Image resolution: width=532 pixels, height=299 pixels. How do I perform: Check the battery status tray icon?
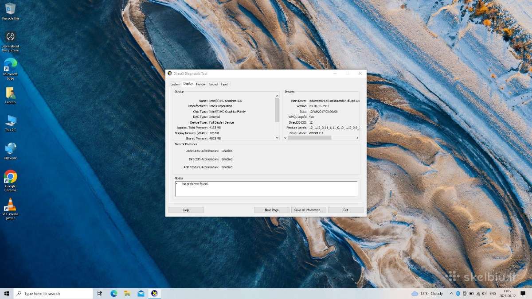[x=471, y=293]
